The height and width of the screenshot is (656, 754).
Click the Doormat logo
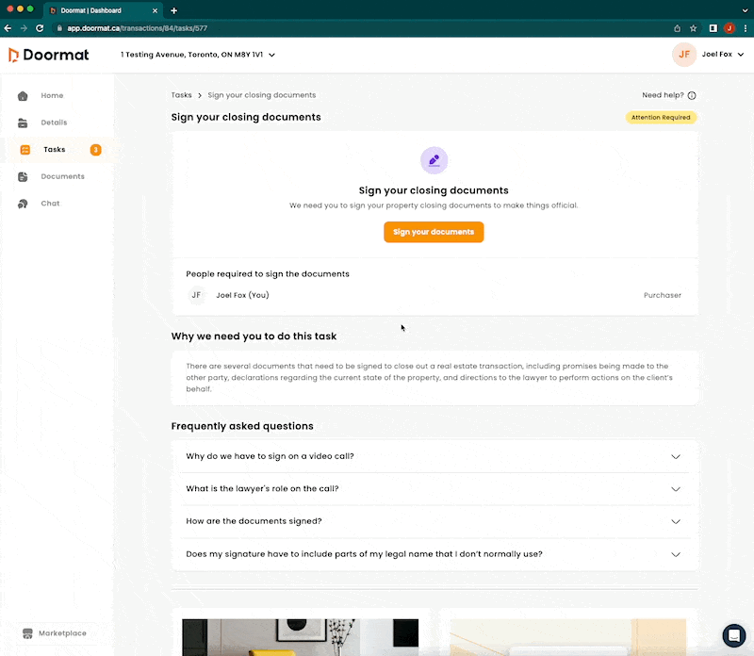[x=49, y=55]
